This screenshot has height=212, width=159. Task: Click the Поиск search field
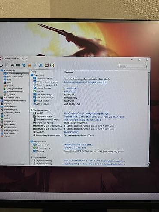[131, 66]
